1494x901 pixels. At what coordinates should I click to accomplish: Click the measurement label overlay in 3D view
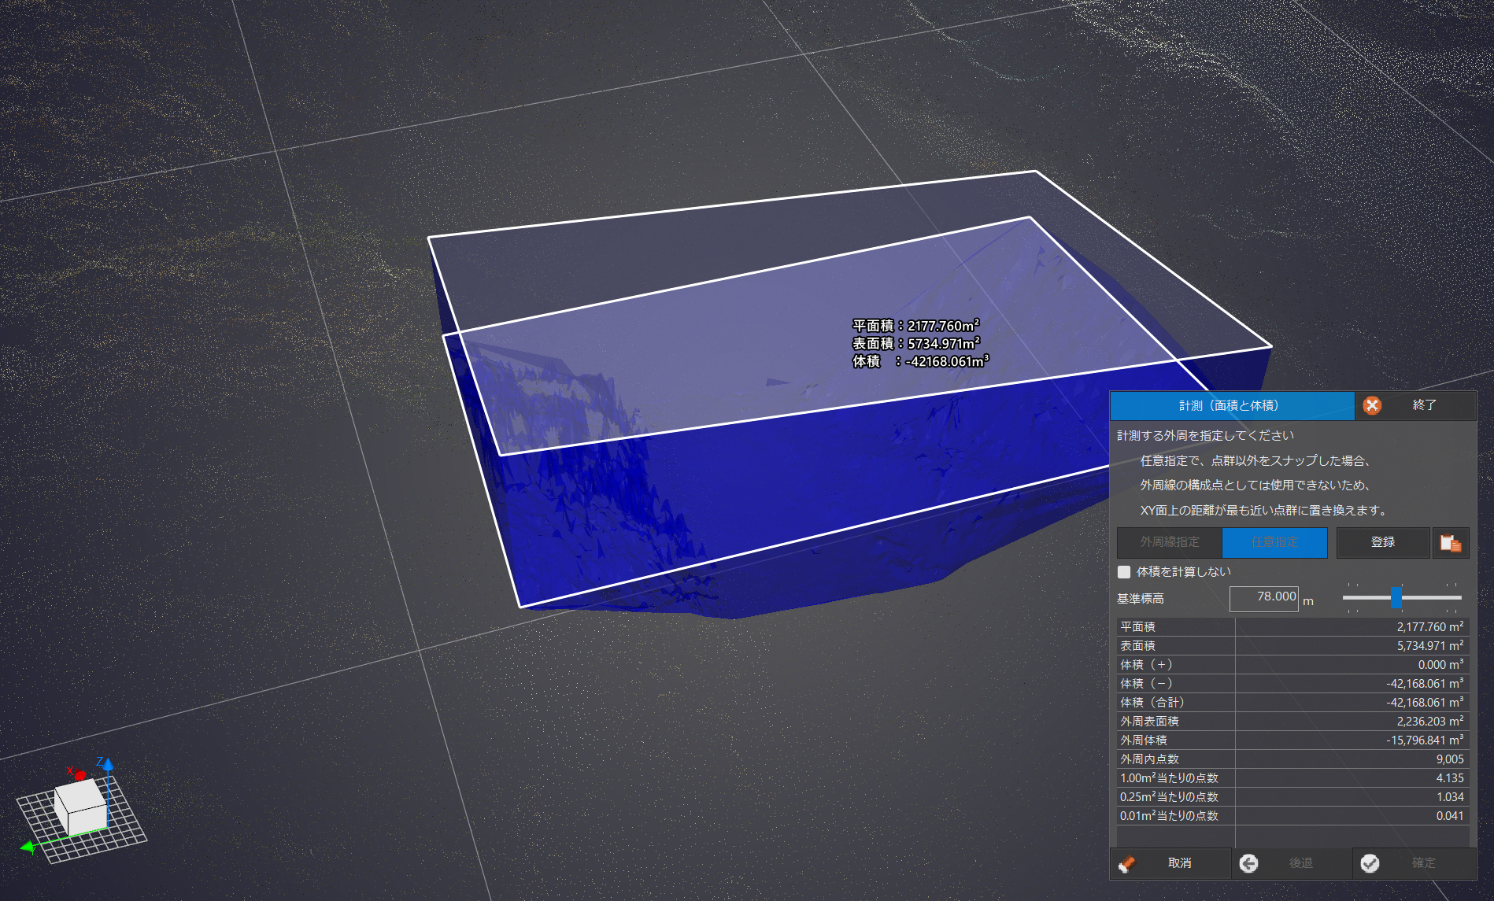[x=919, y=344]
